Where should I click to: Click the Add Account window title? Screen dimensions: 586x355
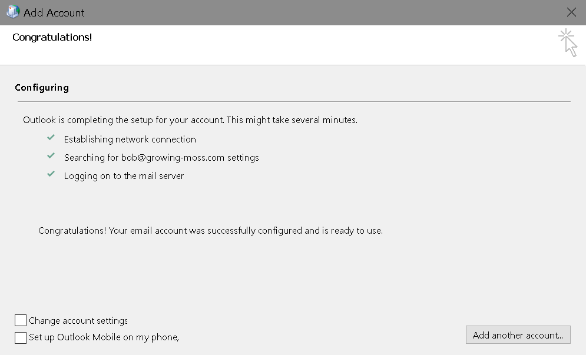point(54,13)
